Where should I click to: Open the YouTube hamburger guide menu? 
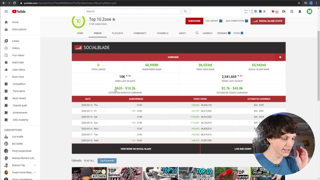point(6,11)
